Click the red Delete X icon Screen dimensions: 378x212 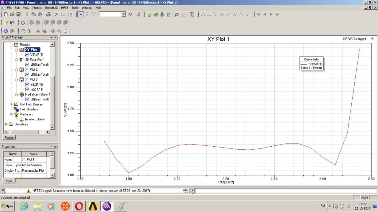tap(57, 14)
